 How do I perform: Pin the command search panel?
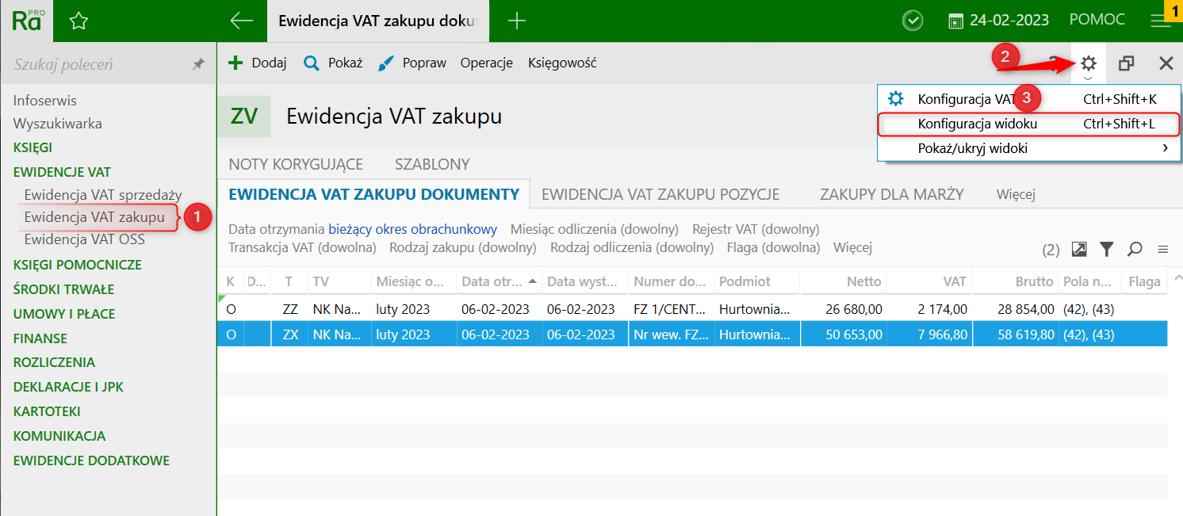198,64
